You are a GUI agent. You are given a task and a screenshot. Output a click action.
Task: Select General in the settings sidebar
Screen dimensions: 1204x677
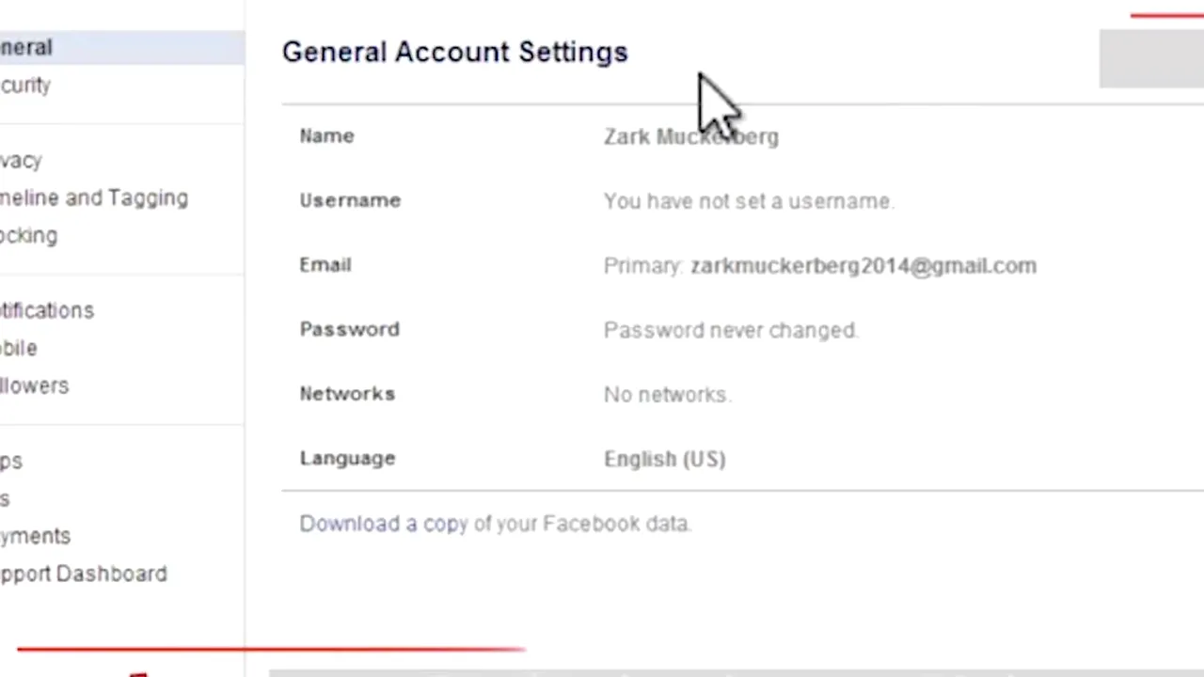(x=26, y=48)
